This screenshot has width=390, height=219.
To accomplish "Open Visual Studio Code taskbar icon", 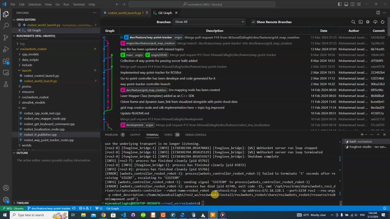I will [123, 215].
